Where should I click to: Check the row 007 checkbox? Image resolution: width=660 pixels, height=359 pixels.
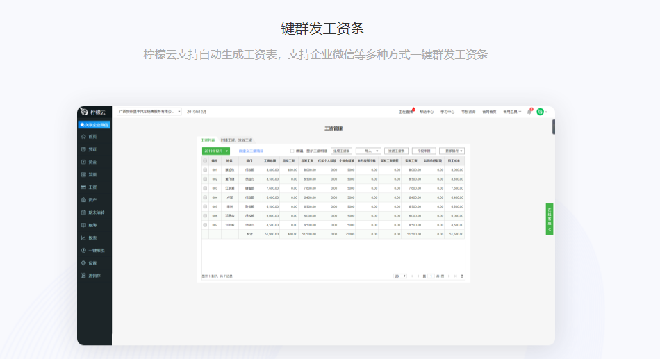pyautogui.click(x=205, y=225)
